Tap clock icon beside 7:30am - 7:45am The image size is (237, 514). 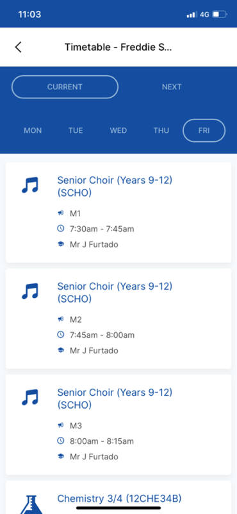coord(60,229)
